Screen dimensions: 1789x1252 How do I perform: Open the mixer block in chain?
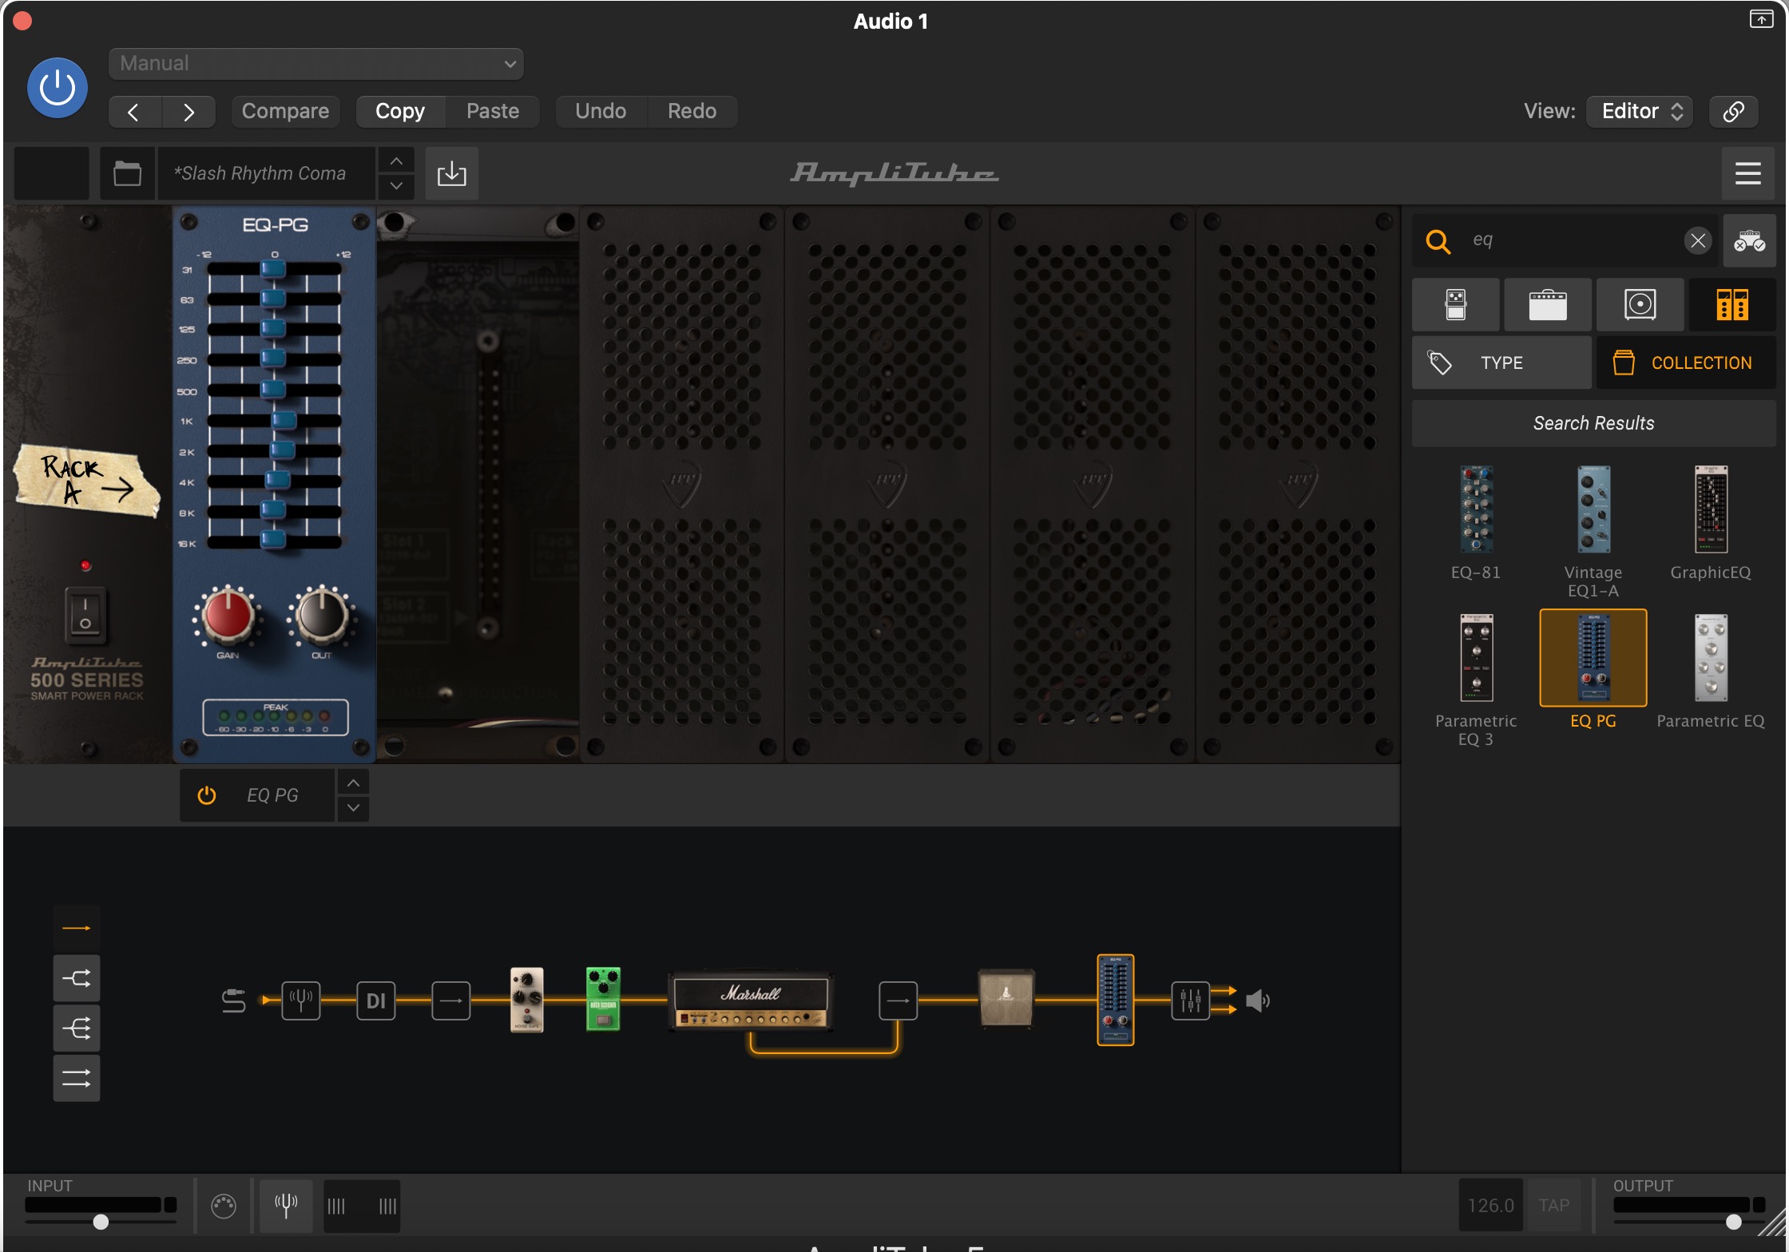[1190, 1000]
